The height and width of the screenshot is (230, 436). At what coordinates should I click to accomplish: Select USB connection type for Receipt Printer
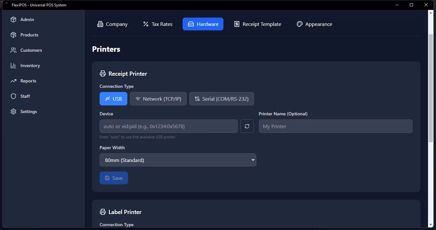[113, 99]
